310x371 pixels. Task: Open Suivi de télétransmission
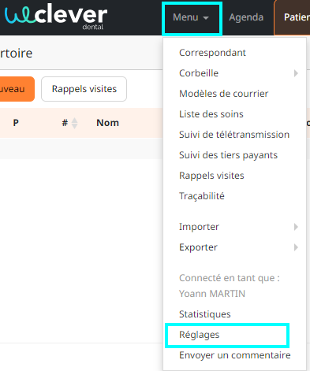coord(234,135)
